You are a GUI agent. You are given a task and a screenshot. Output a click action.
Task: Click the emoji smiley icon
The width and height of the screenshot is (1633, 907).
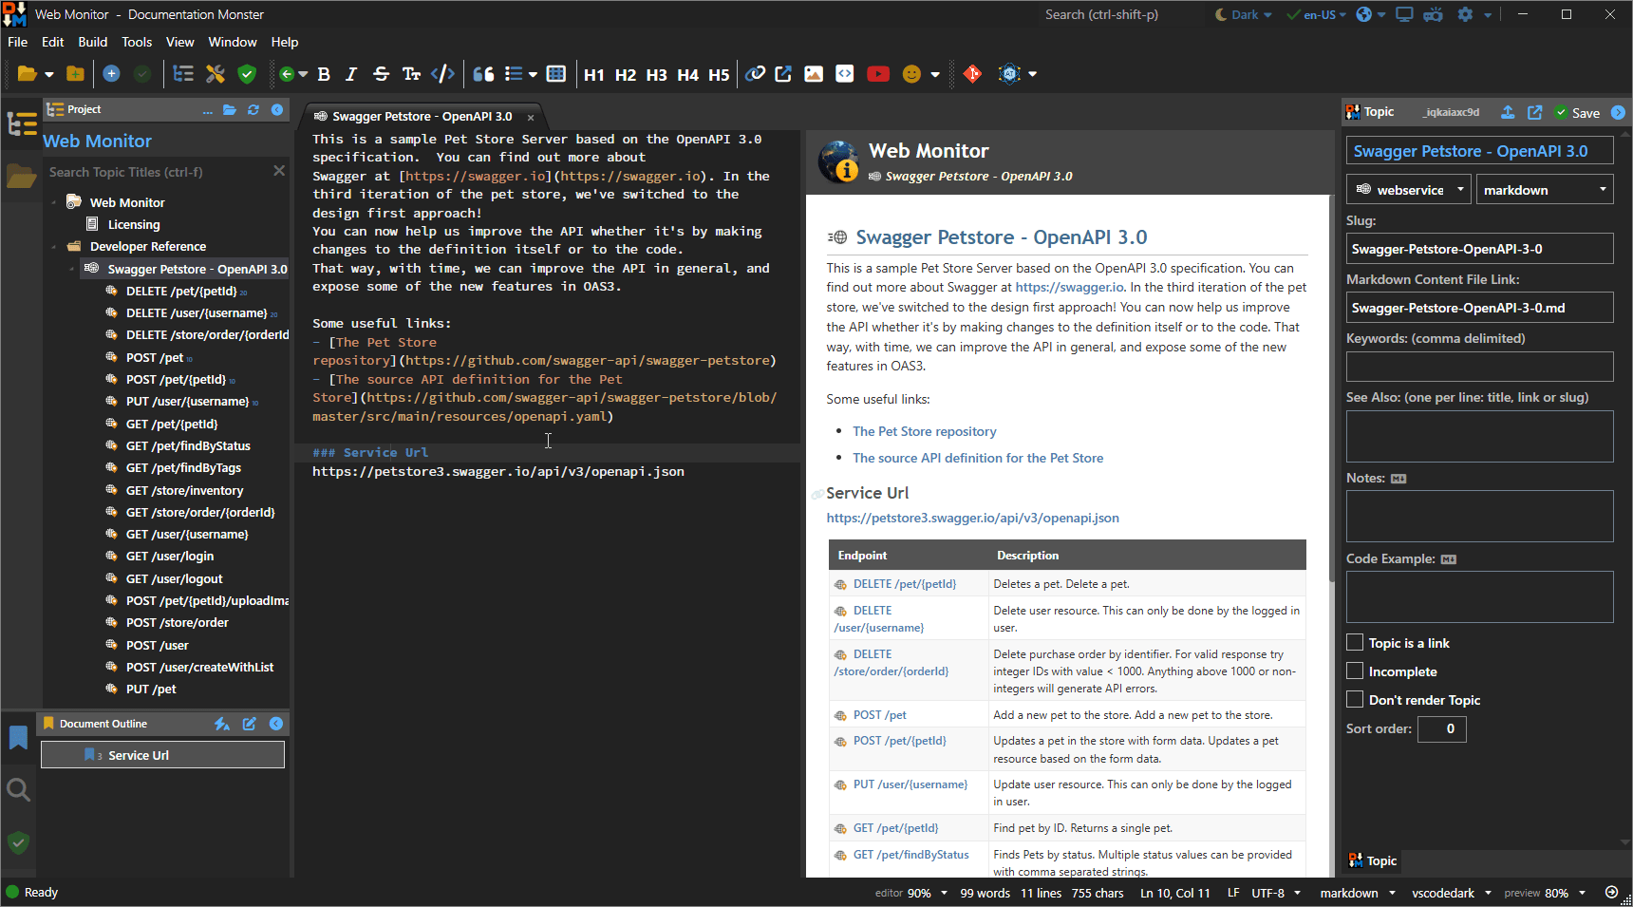tap(911, 74)
